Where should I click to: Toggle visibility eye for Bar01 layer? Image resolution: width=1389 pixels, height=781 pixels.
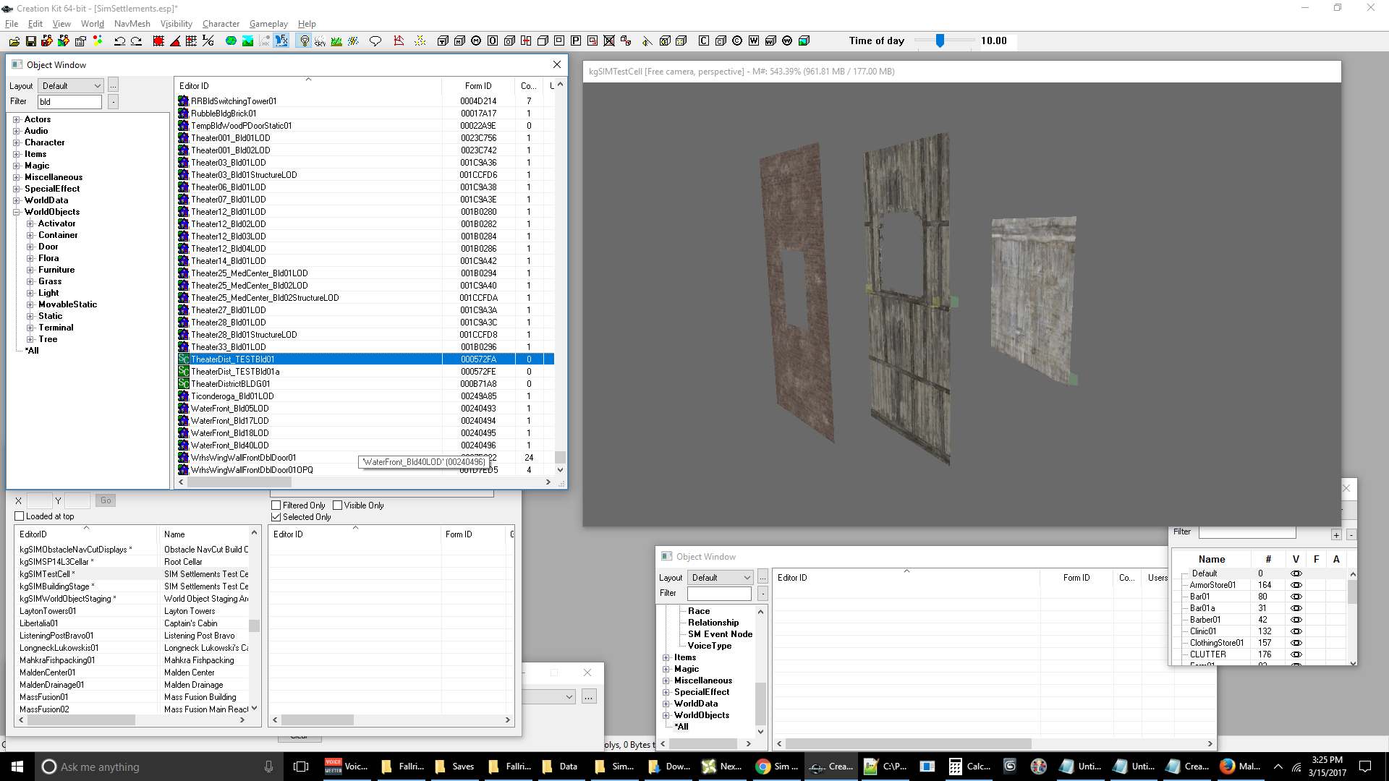click(1296, 597)
